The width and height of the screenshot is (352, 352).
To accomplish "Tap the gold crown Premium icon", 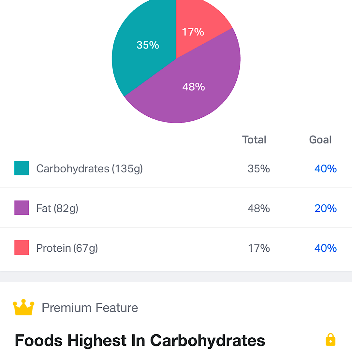I will [x=23, y=307].
